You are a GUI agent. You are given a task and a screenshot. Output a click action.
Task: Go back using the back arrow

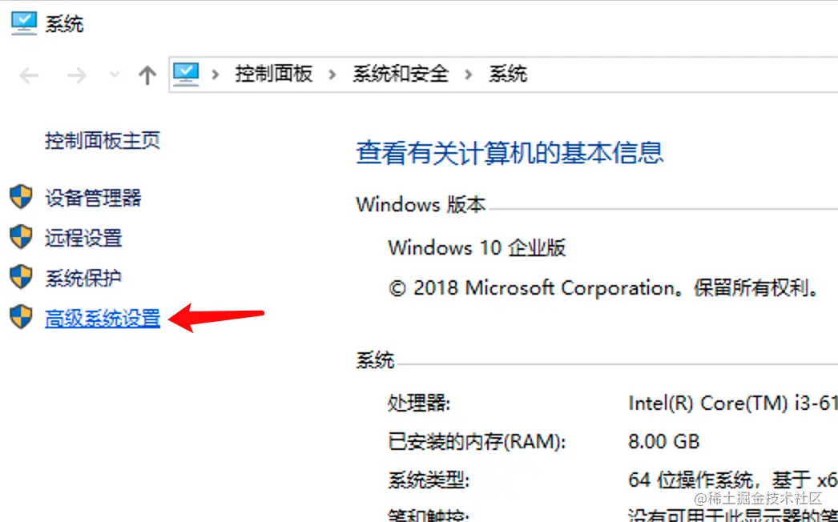click(x=30, y=75)
